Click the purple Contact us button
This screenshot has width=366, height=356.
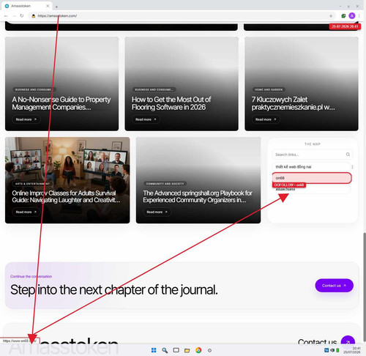[334, 286]
